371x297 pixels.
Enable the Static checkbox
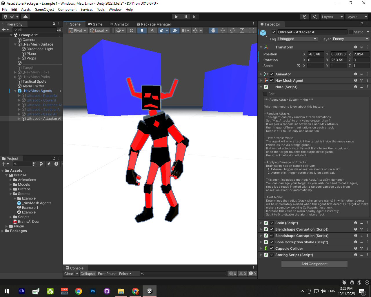[x=351, y=32]
